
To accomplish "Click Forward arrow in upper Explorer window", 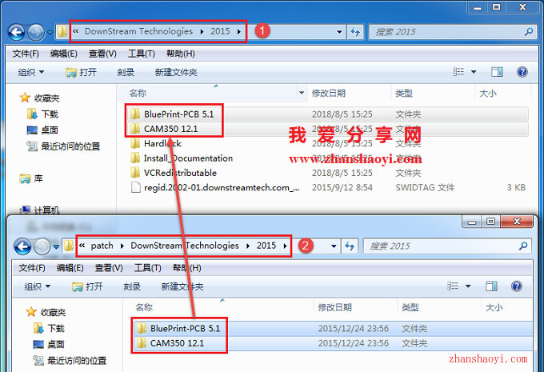I will tap(36, 32).
